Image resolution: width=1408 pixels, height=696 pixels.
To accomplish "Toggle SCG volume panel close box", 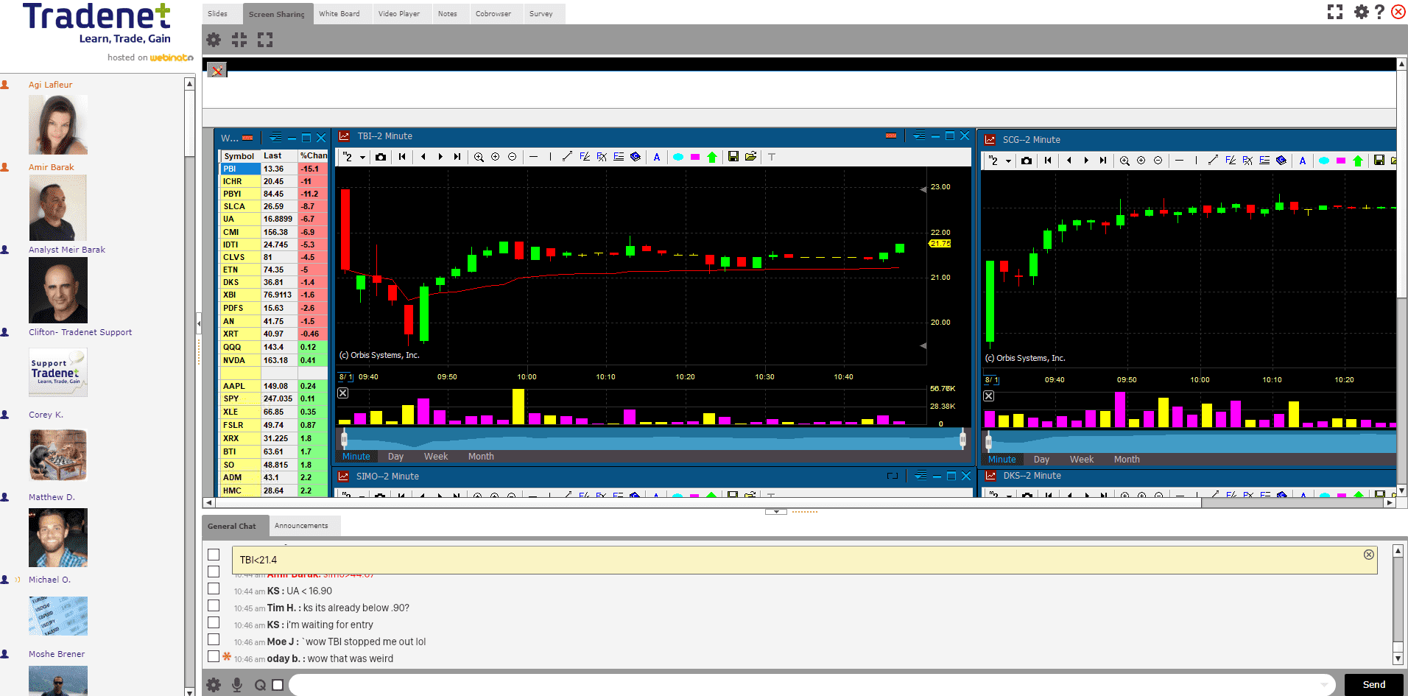I will pyautogui.click(x=989, y=396).
